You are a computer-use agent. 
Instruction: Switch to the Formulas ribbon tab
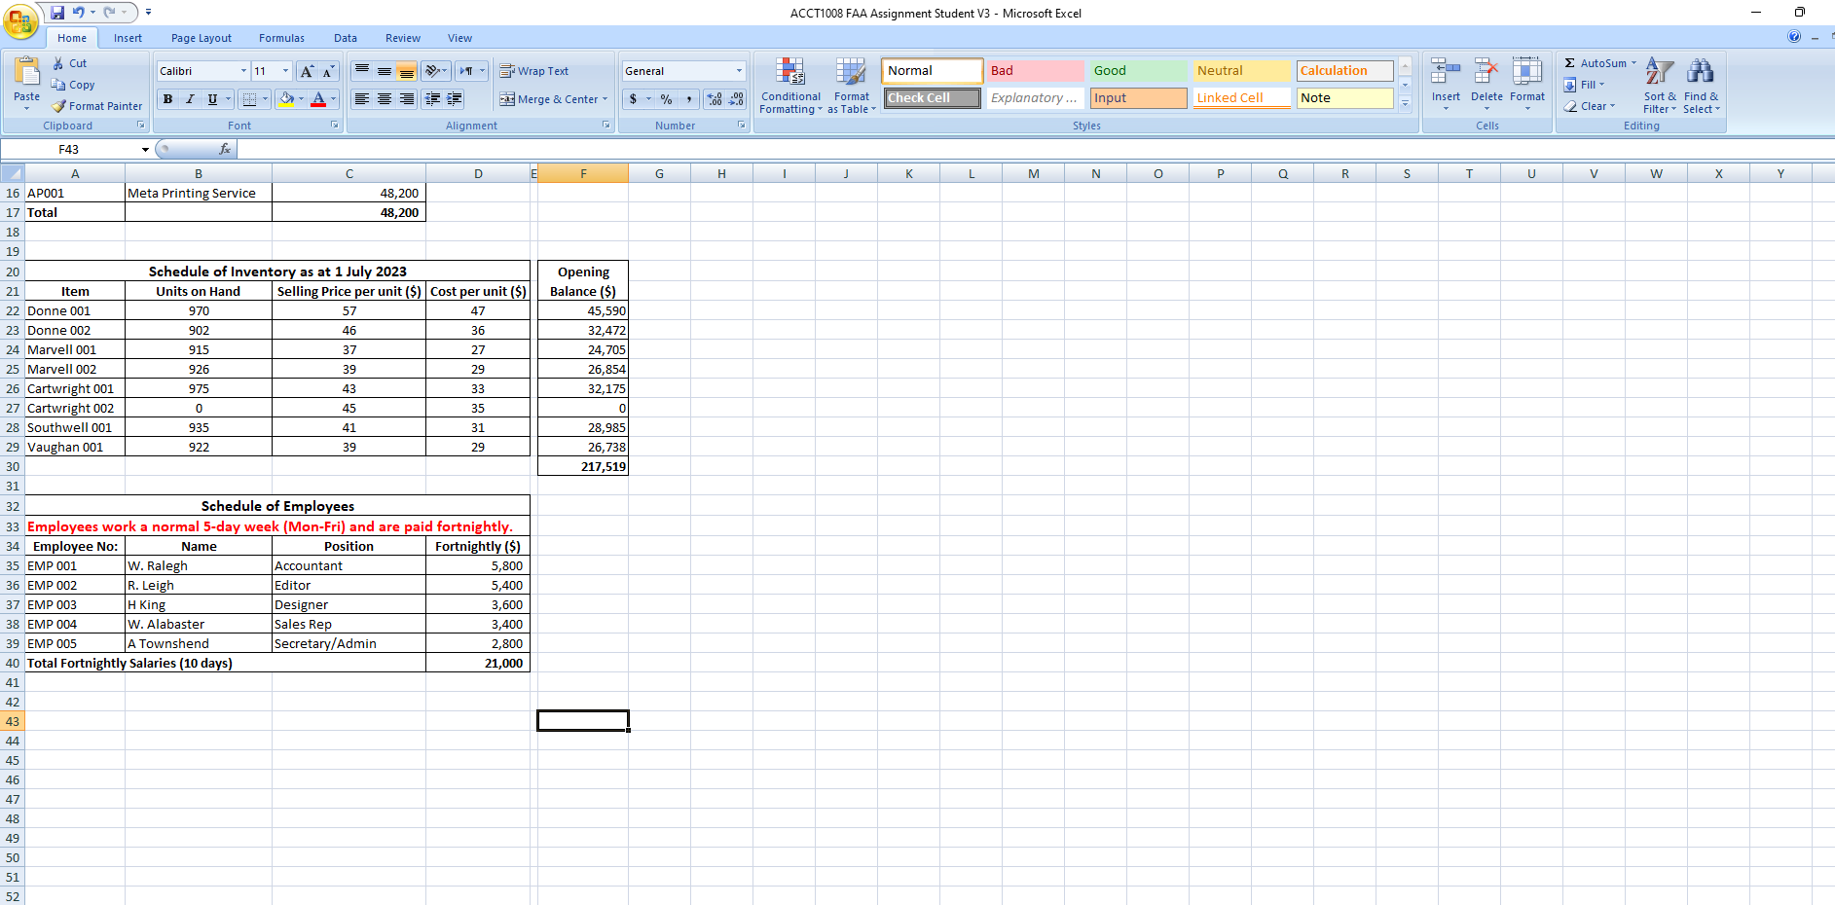tap(281, 38)
